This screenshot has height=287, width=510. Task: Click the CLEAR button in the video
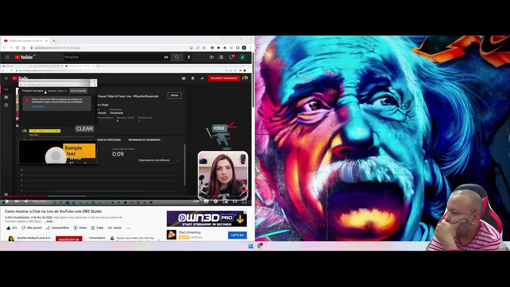pos(84,129)
